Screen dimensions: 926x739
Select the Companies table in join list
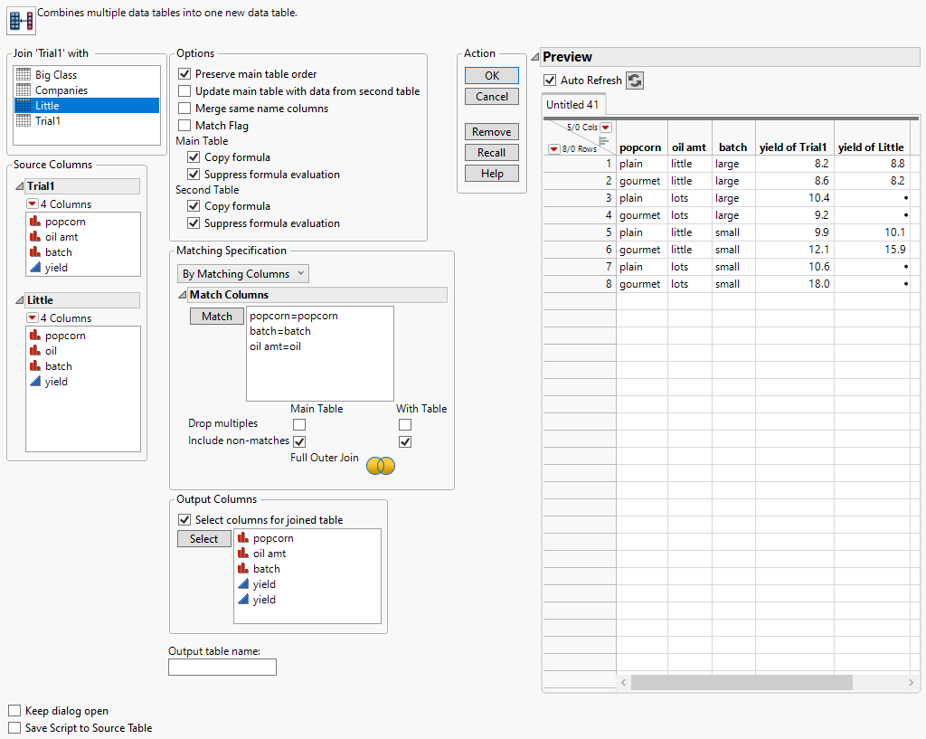point(61,90)
